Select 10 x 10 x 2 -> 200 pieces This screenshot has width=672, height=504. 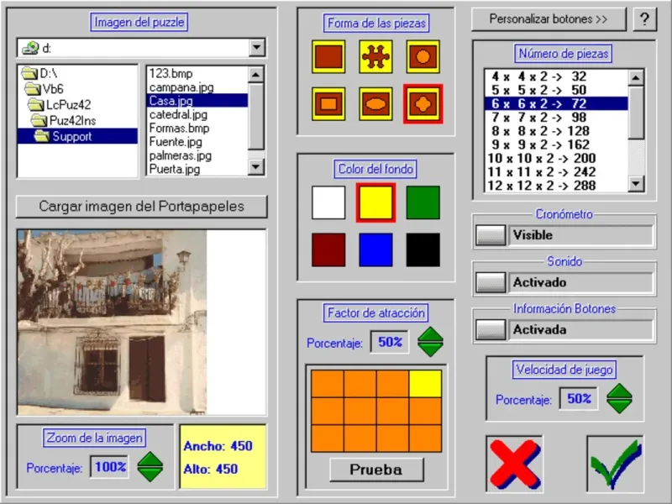pos(556,159)
